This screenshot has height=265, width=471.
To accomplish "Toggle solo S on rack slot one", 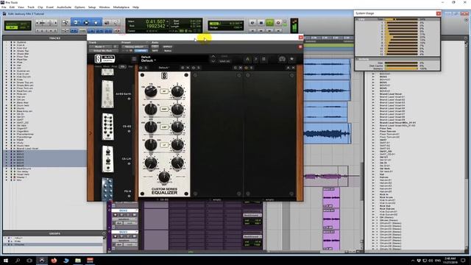I will point(146,68).
